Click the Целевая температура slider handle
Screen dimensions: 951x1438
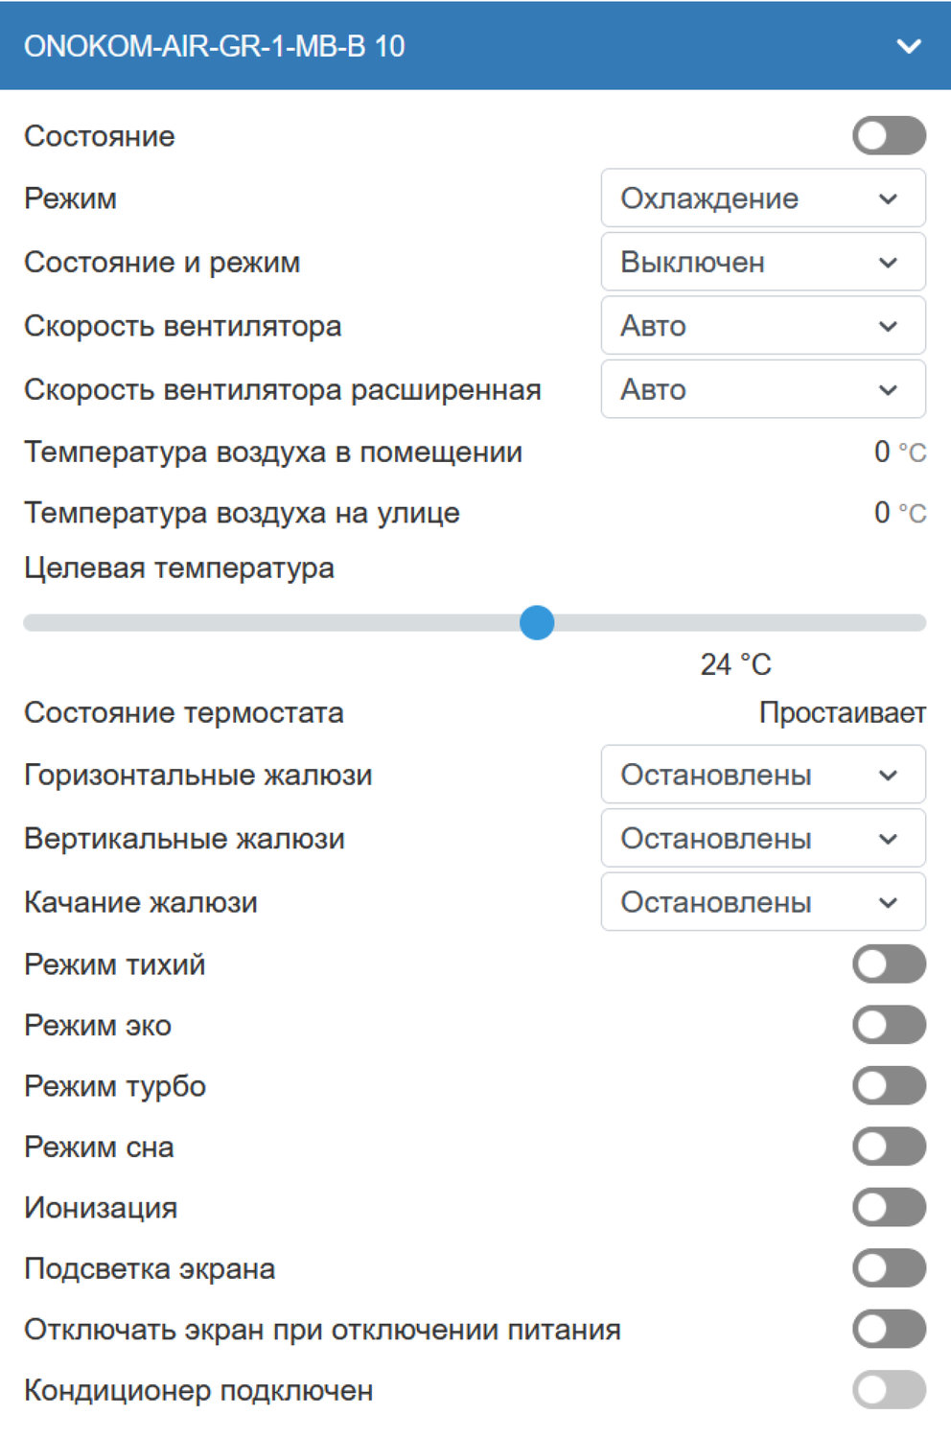pyautogui.click(x=537, y=622)
